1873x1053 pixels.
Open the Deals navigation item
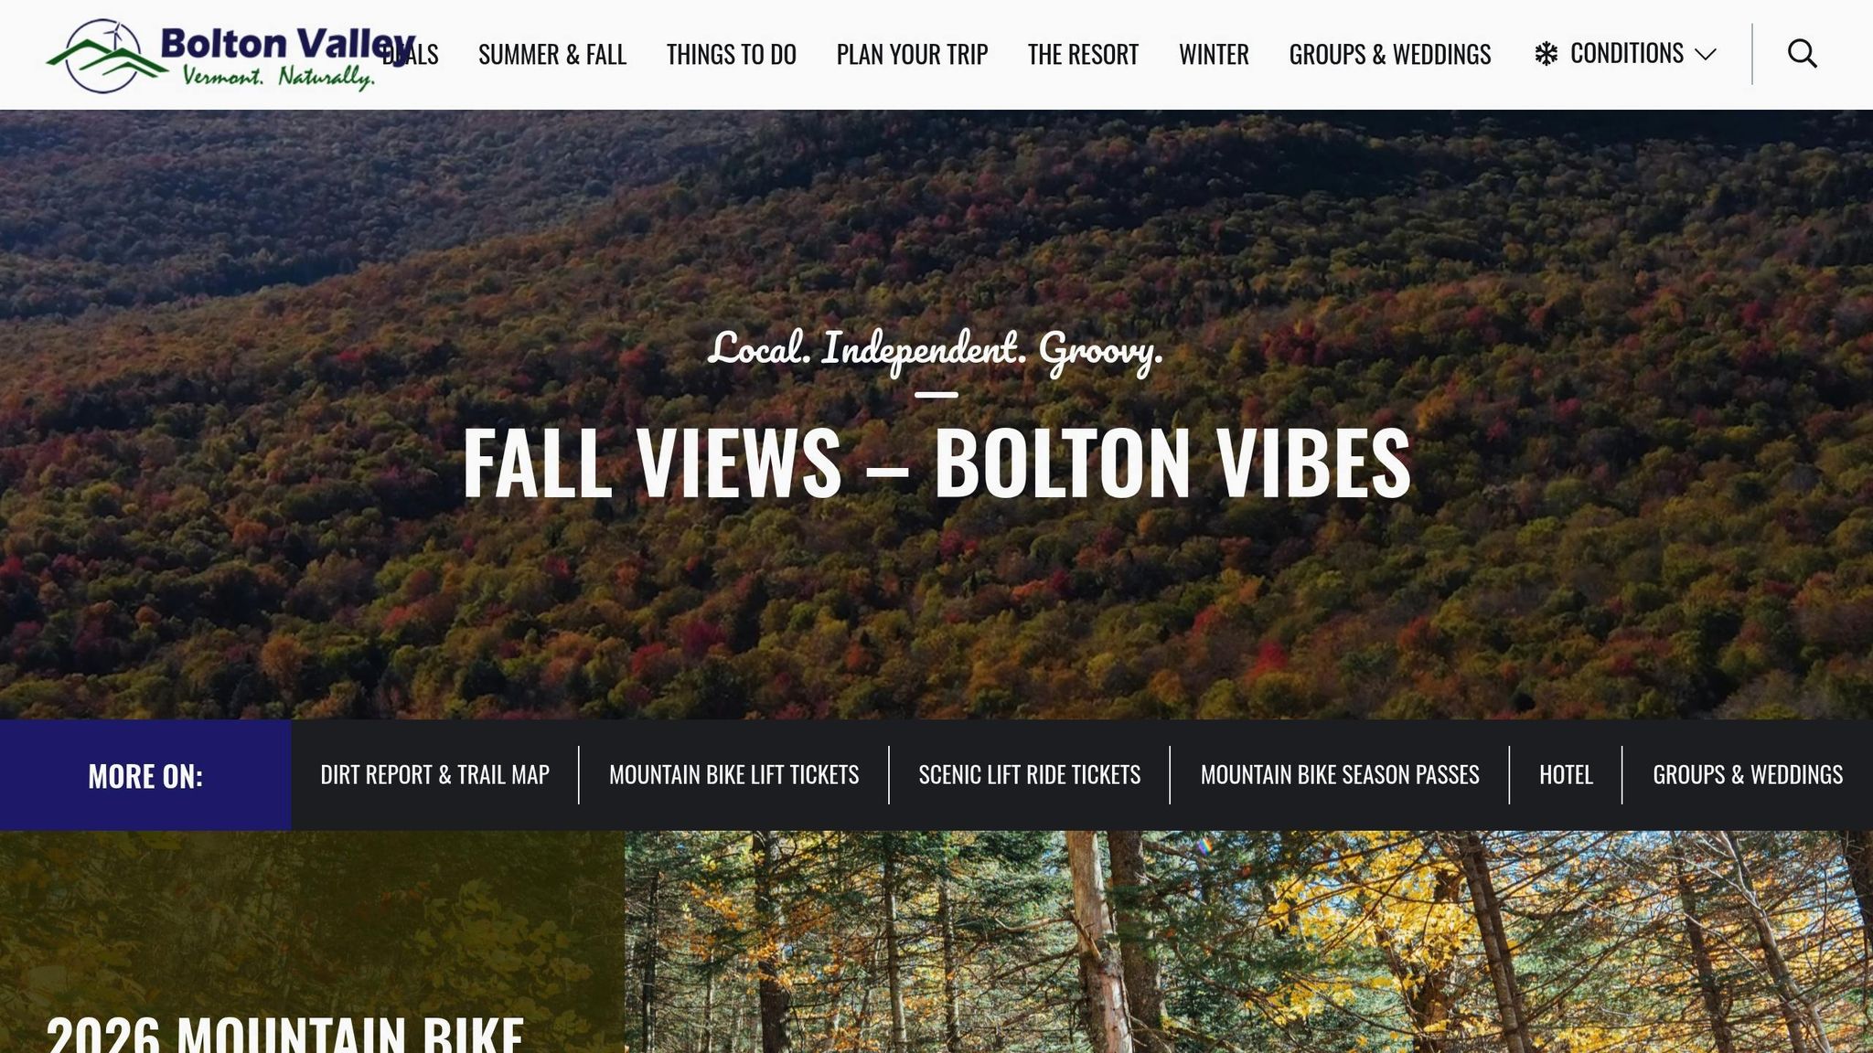[411, 55]
